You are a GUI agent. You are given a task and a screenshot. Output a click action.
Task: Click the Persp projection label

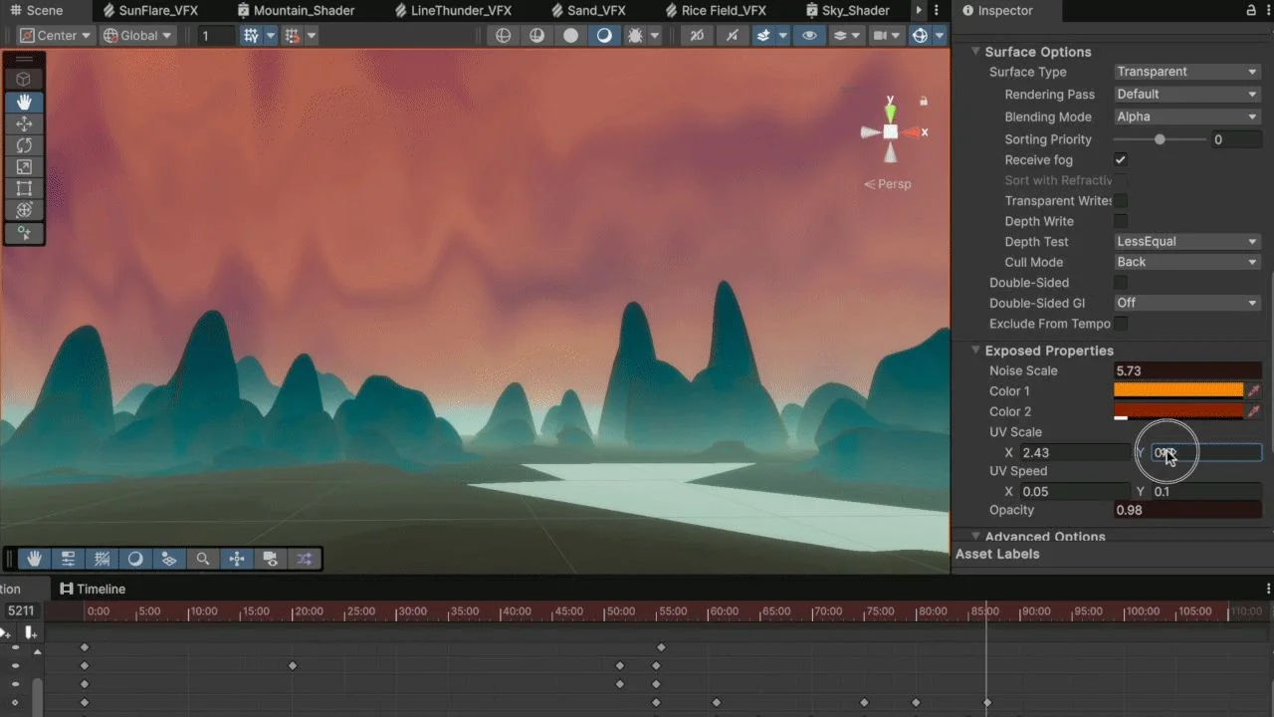pyautogui.click(x=888, y=184)
